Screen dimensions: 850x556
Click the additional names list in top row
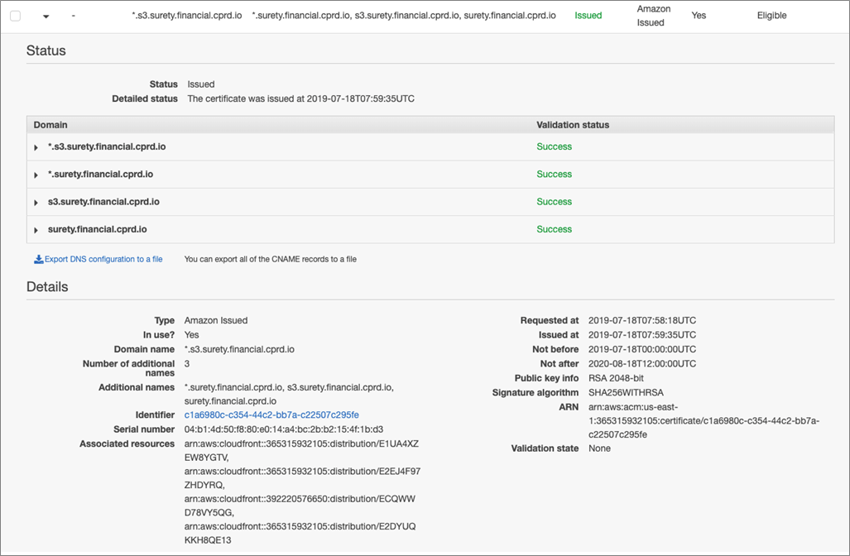404,15
